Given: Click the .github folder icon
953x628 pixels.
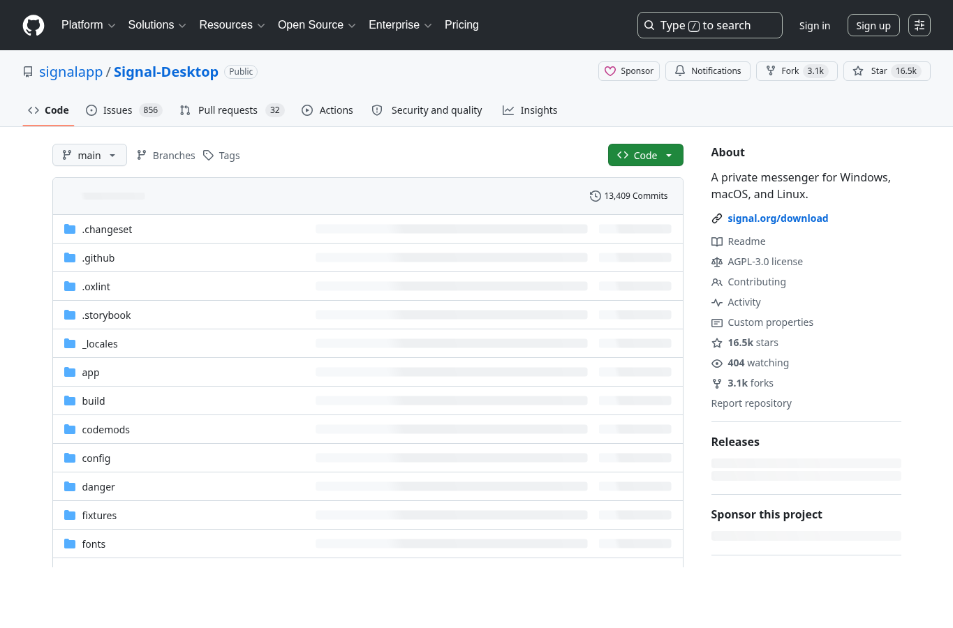Looking at the screenshot, I should click(70, 257).
